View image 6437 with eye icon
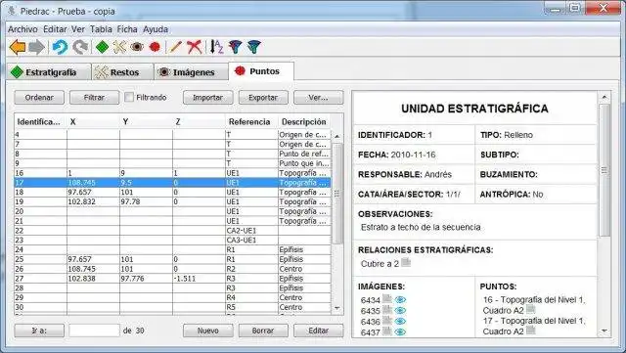 (x=400, y=331)
